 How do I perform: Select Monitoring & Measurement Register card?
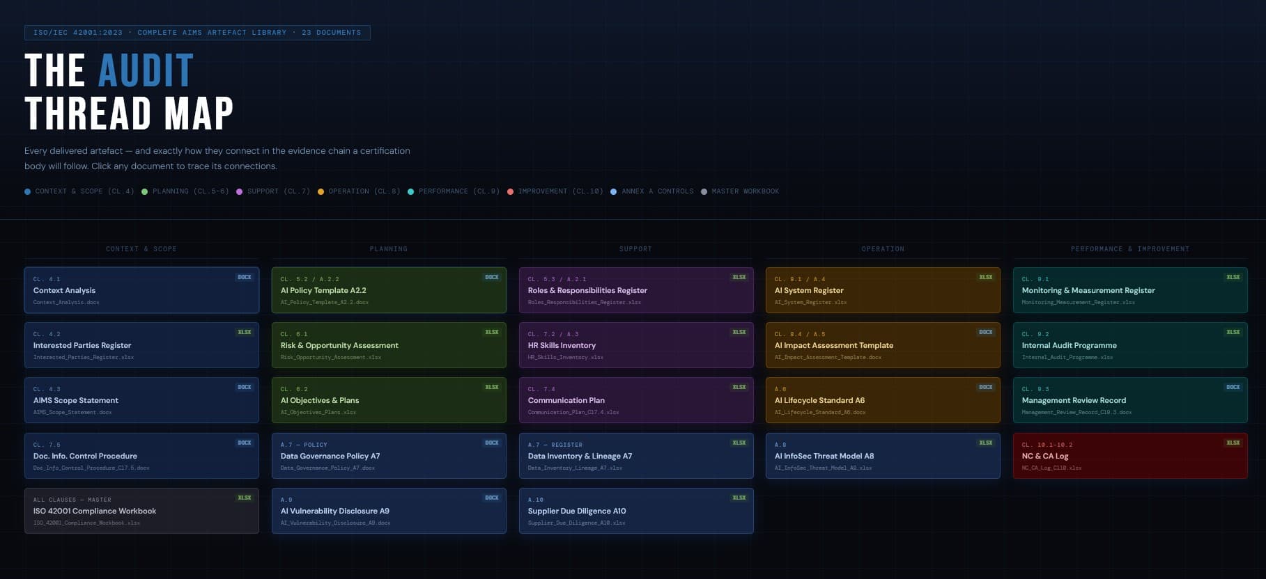(x=1130, y=290)
